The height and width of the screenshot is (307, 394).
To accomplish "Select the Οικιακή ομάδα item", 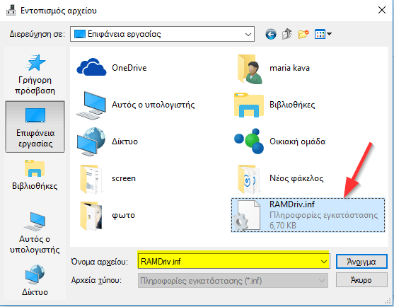I will tap(280, 141).
